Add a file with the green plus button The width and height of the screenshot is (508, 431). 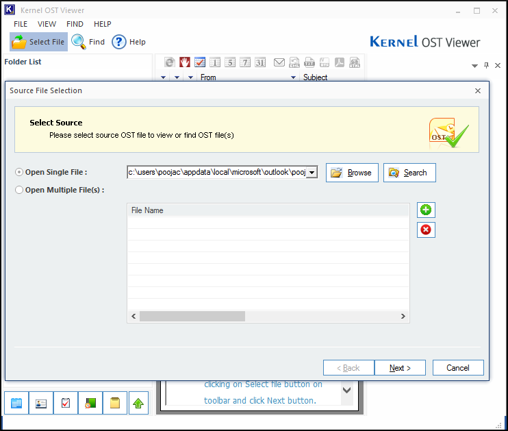coord(426,210)
